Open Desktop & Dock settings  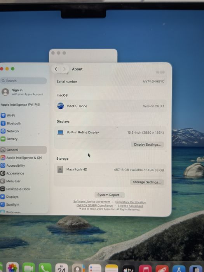click(x=15, y=189)
